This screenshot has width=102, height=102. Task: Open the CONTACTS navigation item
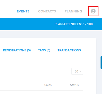click(x=47, y=11)
